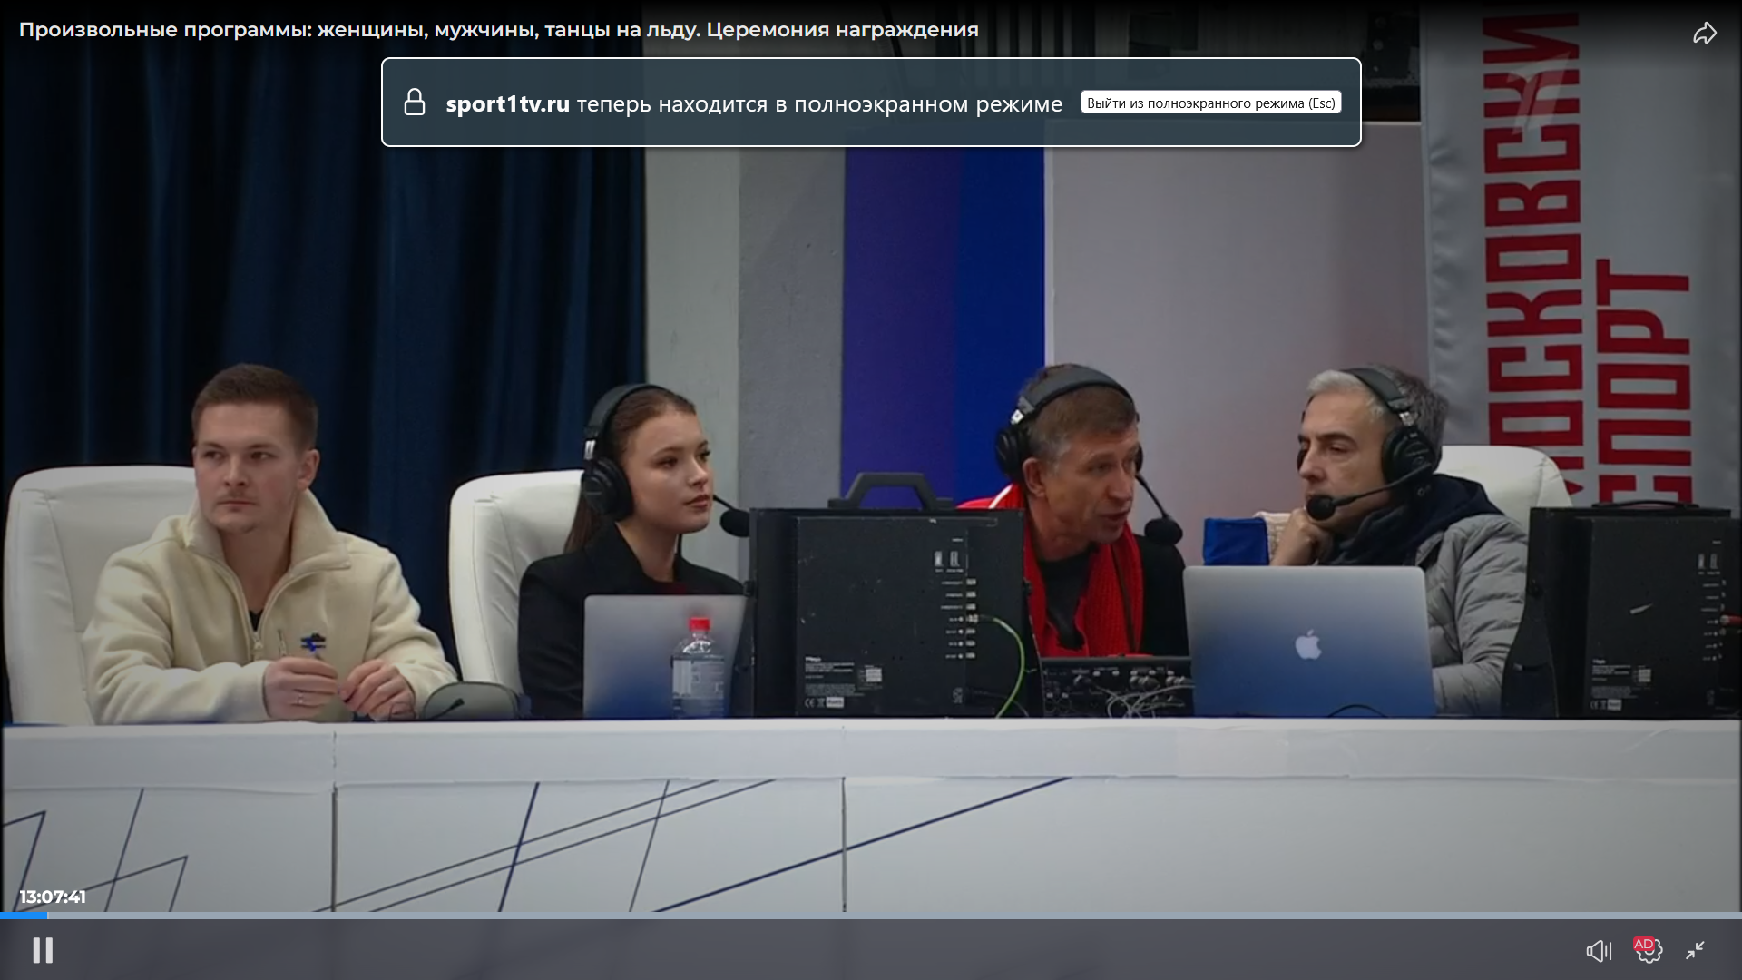Click the blue played portion of timeline

click(24, 916)
